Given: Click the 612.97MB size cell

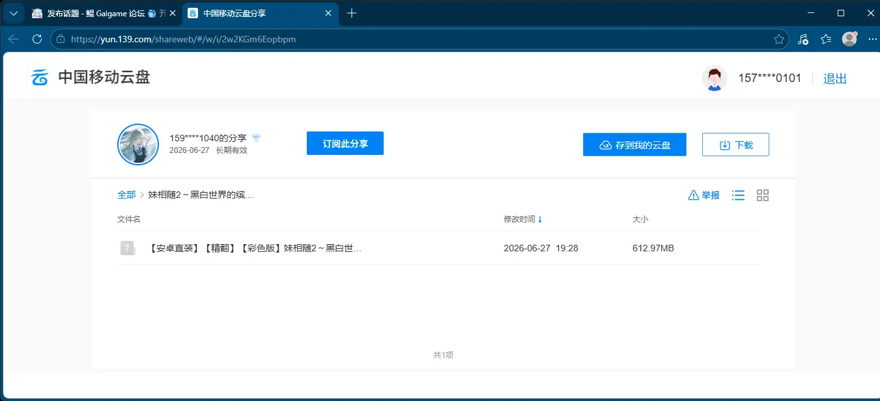Looking at the screenshot, I should (653, 248).
